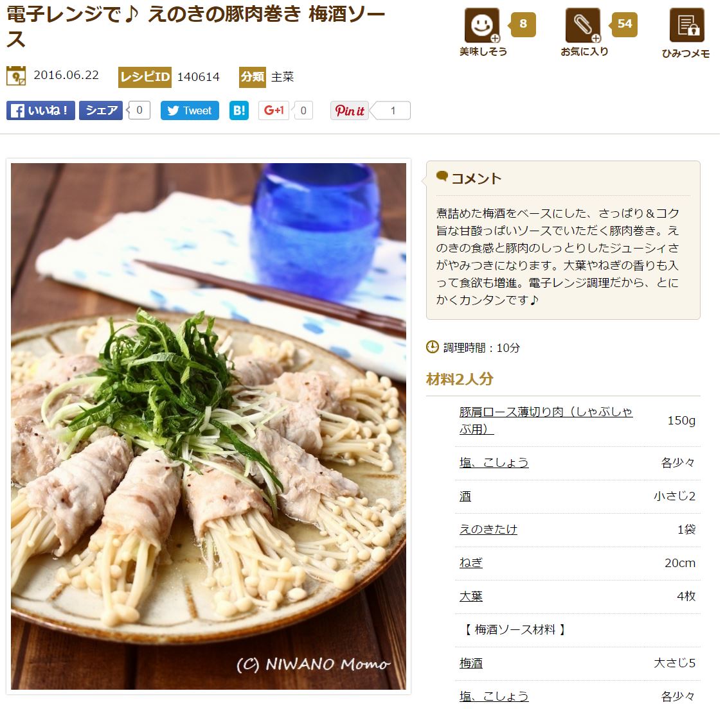This screenshot has width=725, height=709.
Task: Click the 美味しそう smiley face icon
Action: (482, 26)
